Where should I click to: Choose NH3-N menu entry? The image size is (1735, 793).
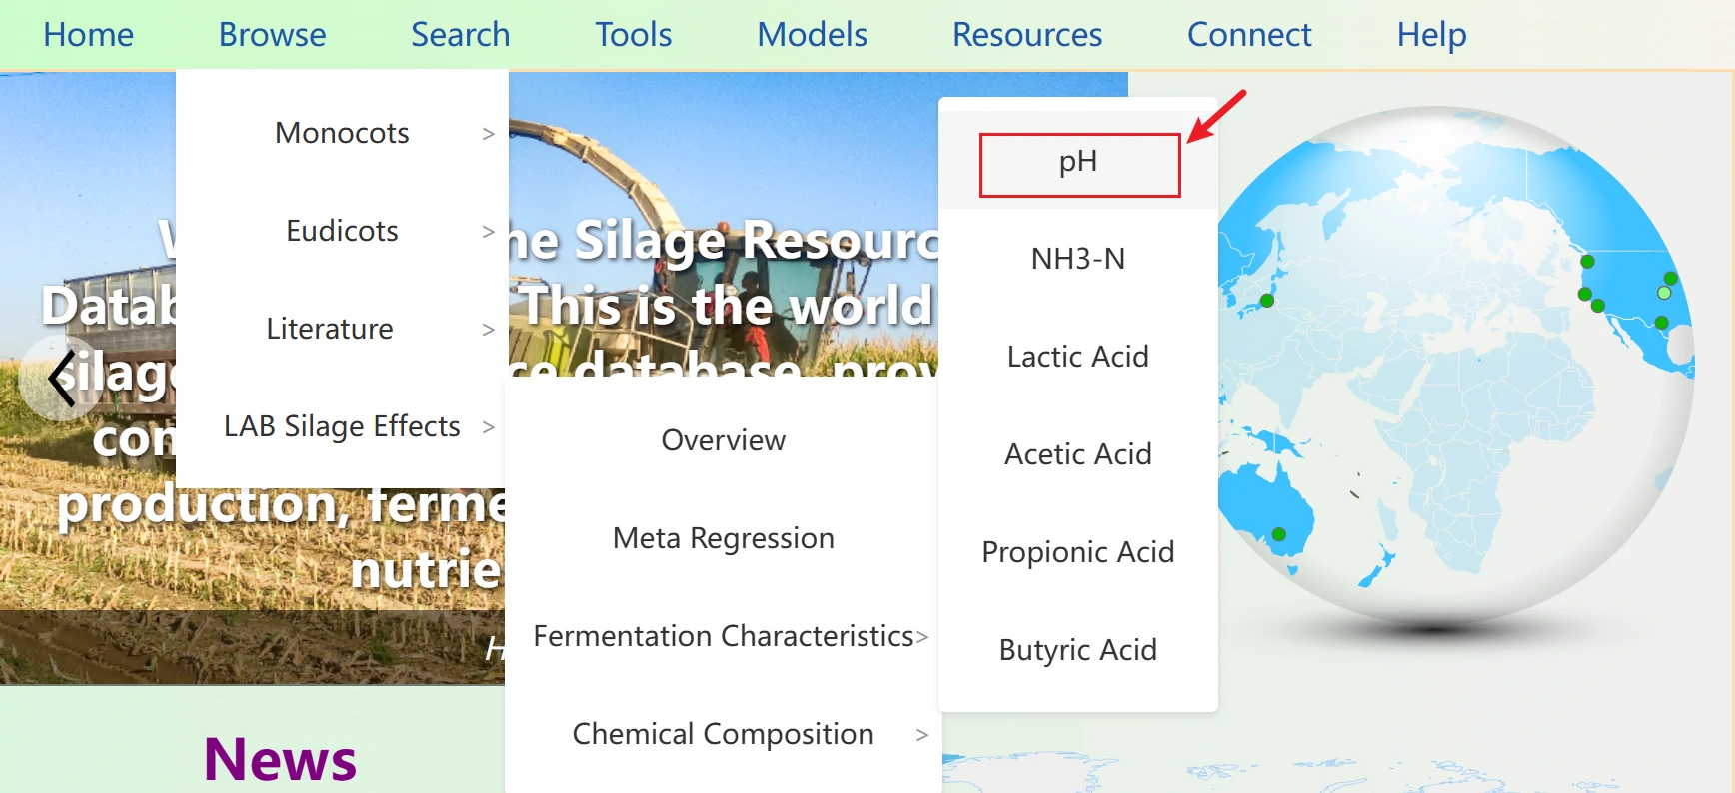click(1077, 260)
